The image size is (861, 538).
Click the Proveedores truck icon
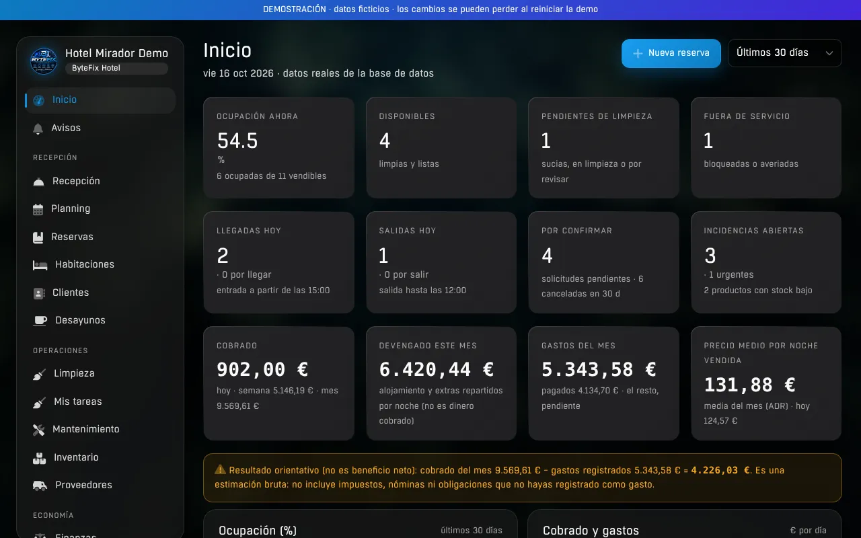click(40, 486)
